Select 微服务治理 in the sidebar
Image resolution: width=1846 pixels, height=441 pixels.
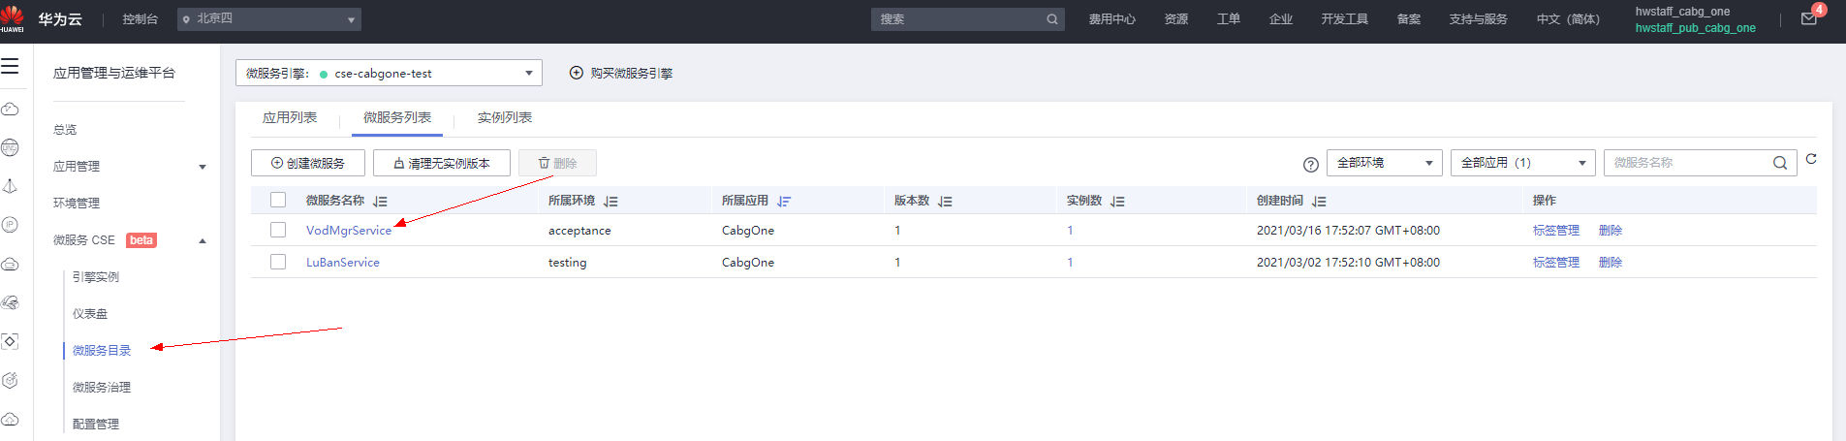102,388
